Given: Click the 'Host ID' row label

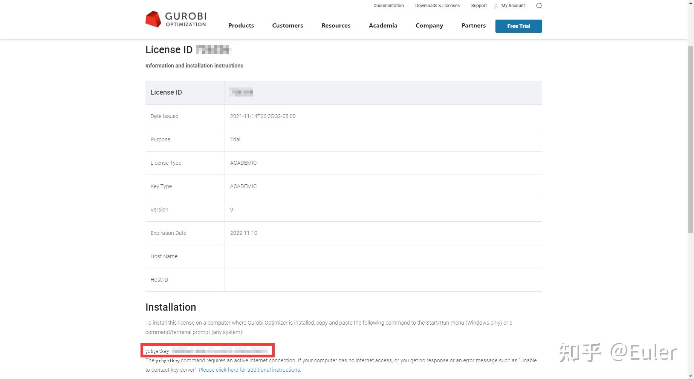Looking at the screenshot, I should click(x=159, y=280).
